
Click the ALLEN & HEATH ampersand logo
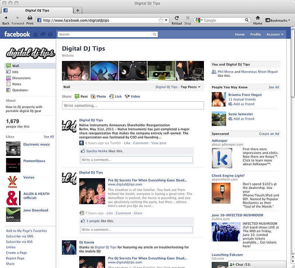(13, 198)
